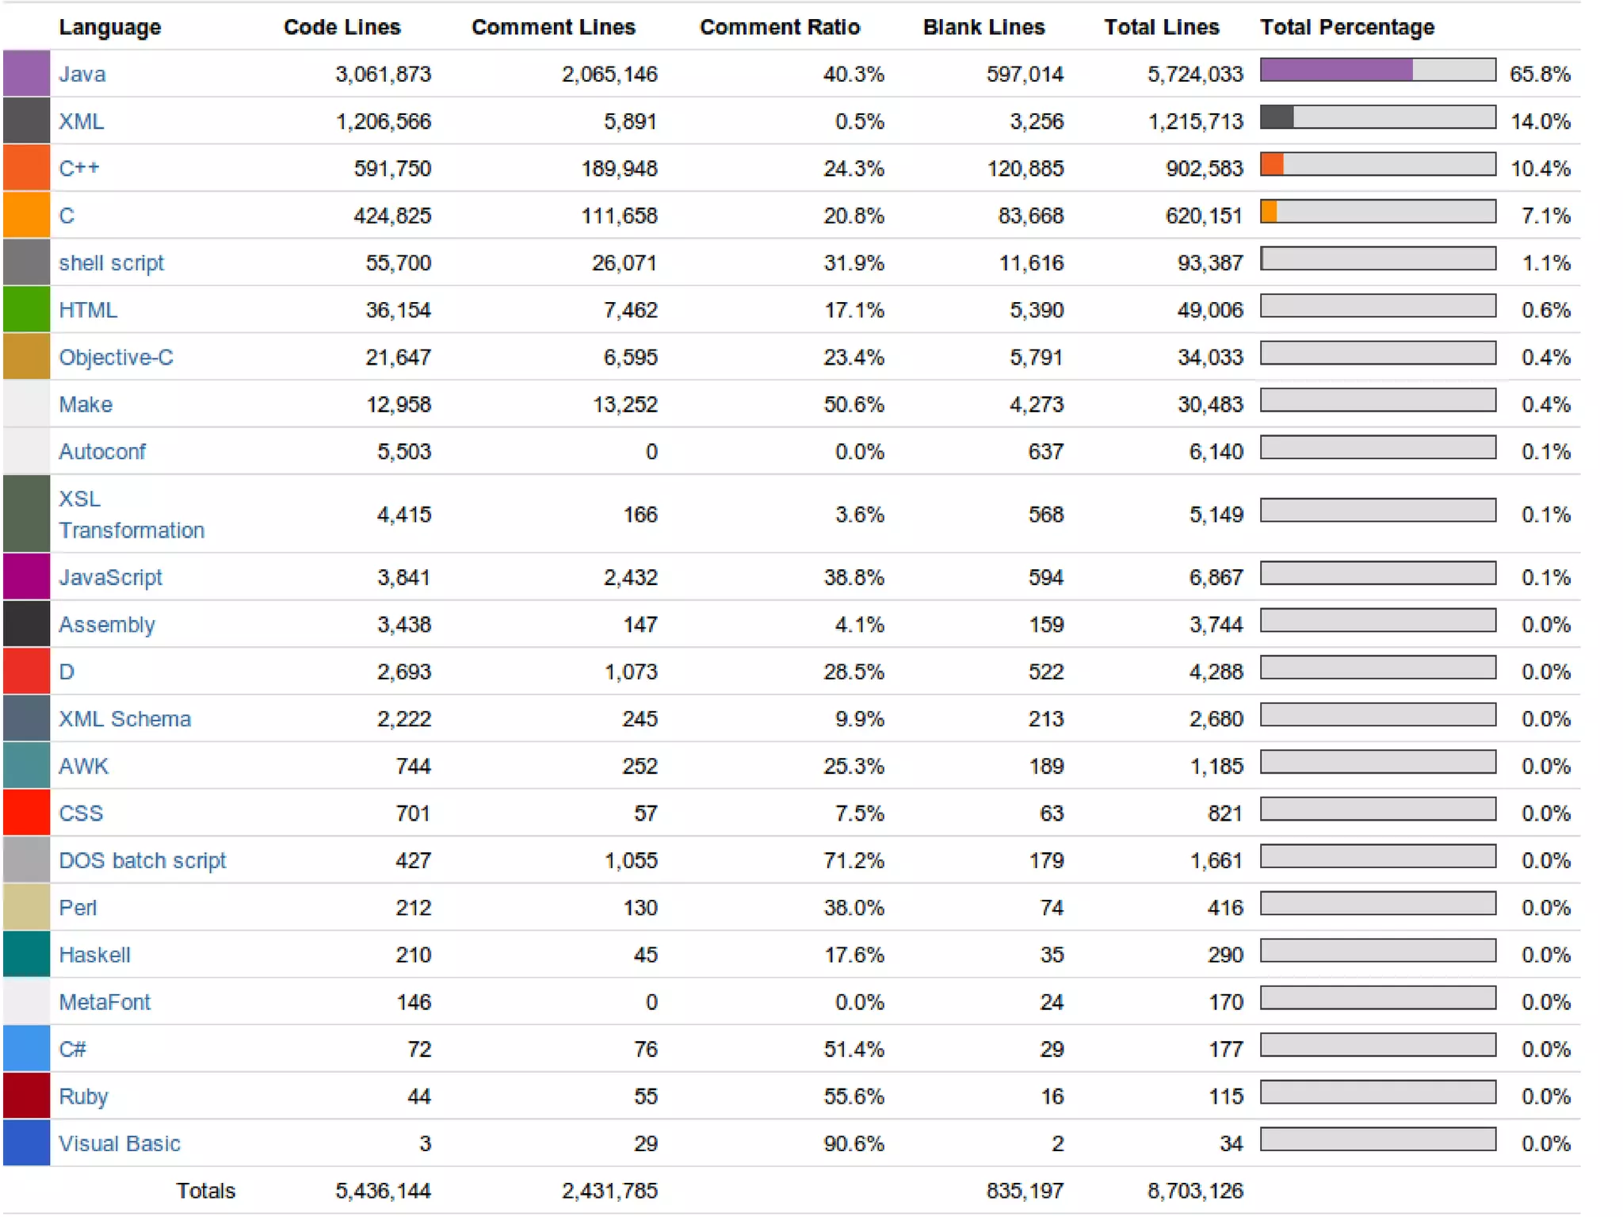Image resolution: width=1623 pixels, height=1217 pixels.
Task: Click the Comment Ratio column header
Action: (x=779, y=27)
